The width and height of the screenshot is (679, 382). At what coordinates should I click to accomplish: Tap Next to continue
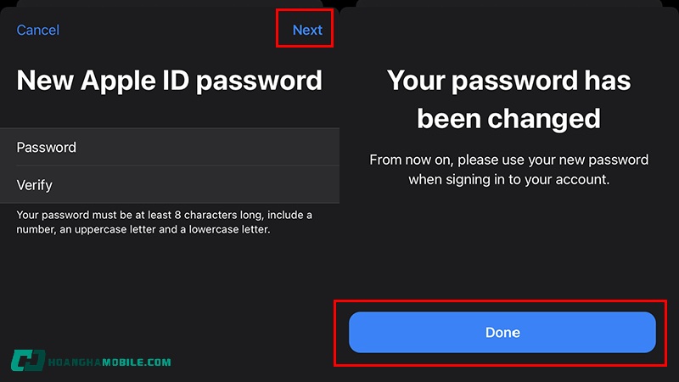pyautogui.click(x=307, y=30)
